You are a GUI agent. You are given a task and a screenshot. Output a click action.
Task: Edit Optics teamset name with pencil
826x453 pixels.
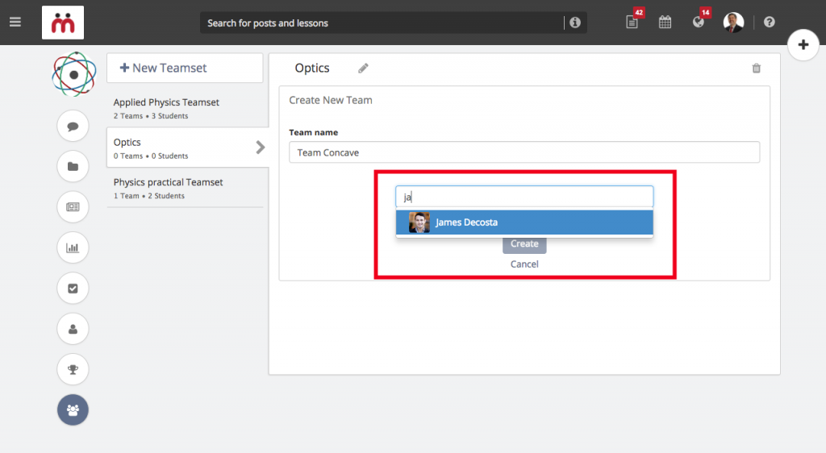(x=363, y=69)
